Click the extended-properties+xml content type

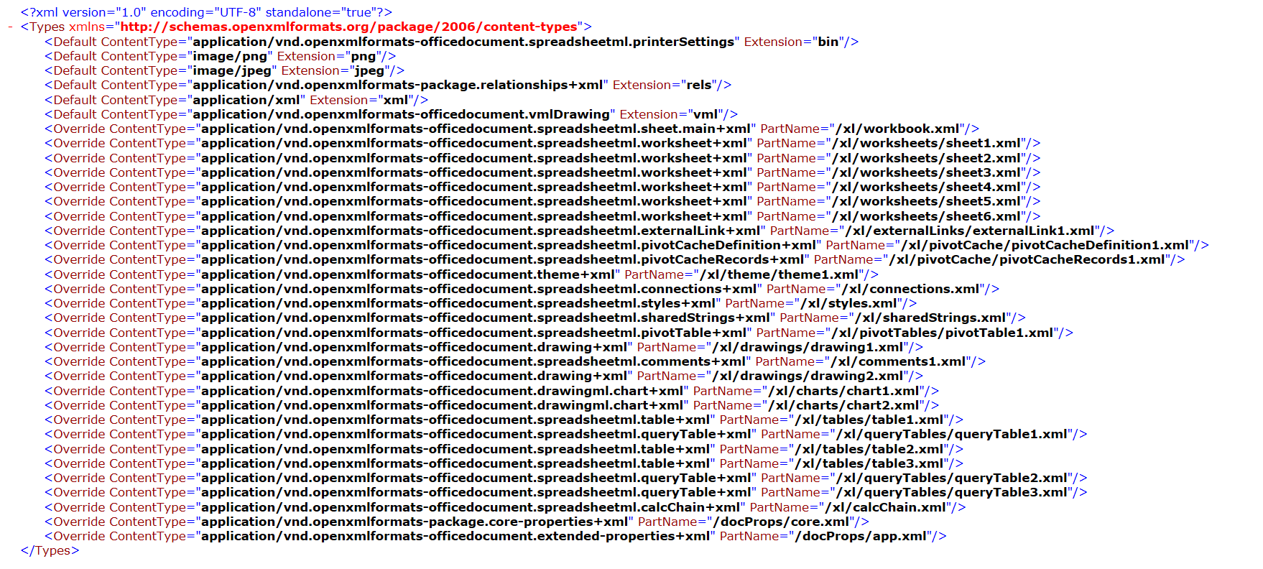[x=455, y=536]
